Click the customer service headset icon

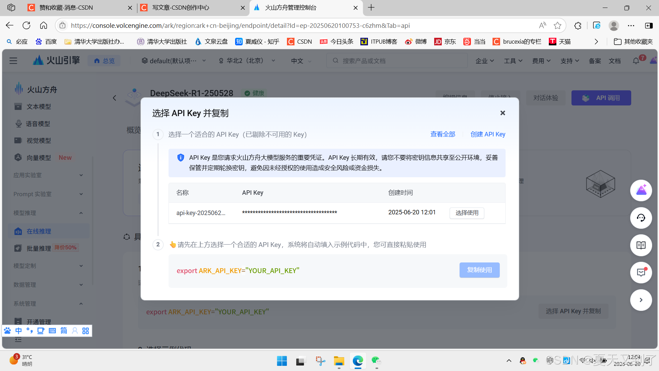click(641, 218)
